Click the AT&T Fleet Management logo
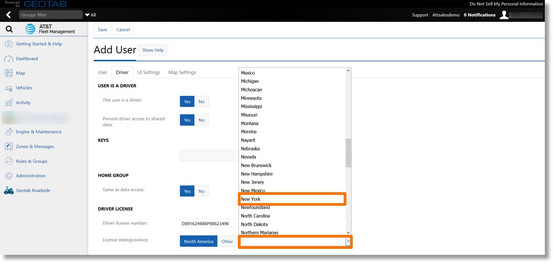This screenshot has height=263, width=553. [50, 29]
